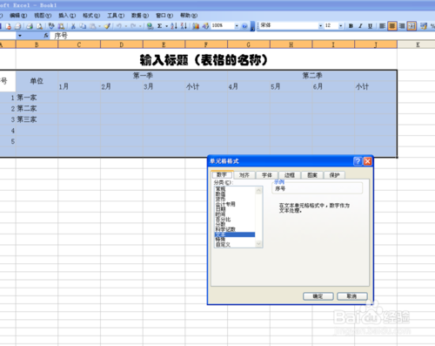Open the toolbar options chevron
The height and width of the screenshot is (346, 435).
252,26
